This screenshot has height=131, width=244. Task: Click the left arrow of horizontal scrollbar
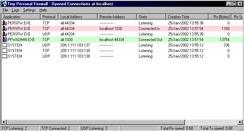pyautogui.click(x=4, y=122)
